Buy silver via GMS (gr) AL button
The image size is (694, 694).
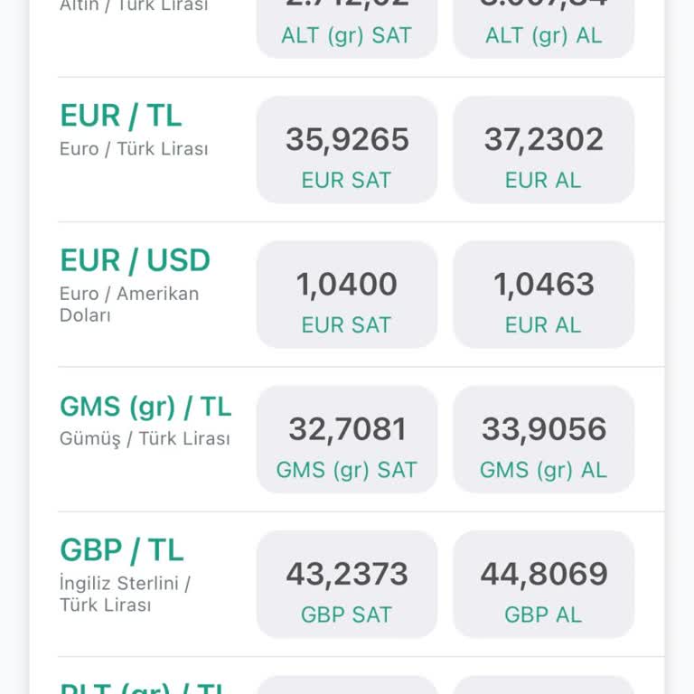(x=543, y=439)
